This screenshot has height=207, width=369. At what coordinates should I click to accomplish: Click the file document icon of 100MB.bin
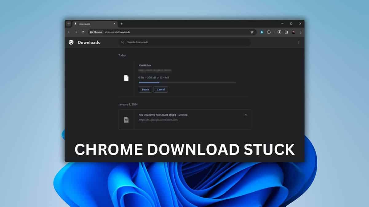coord(127,78)
